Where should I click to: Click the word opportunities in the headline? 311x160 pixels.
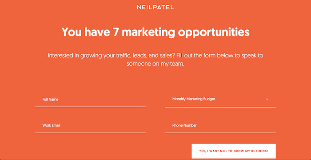[x=214, y=33]
